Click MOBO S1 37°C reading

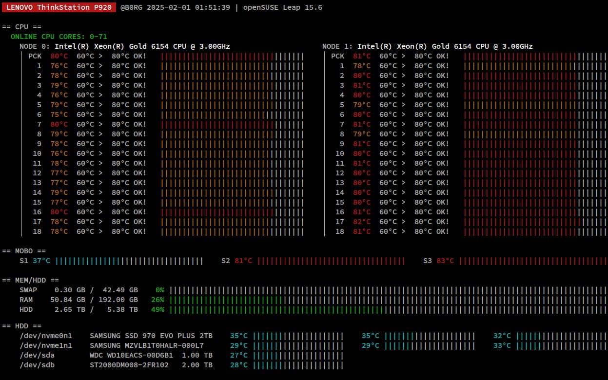point(41,261)
